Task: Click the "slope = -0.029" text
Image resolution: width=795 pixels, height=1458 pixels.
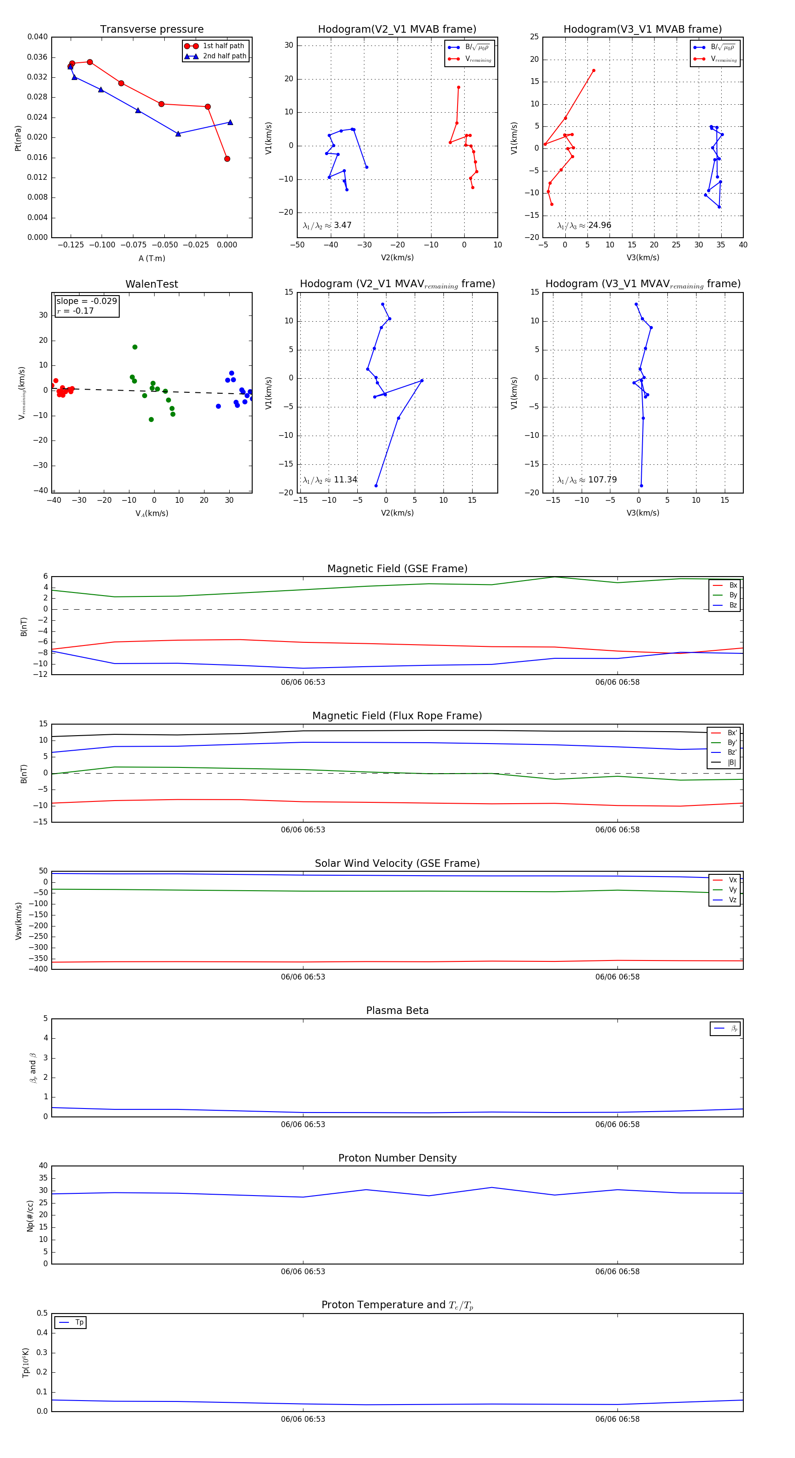Action: [x=87, y=301]
